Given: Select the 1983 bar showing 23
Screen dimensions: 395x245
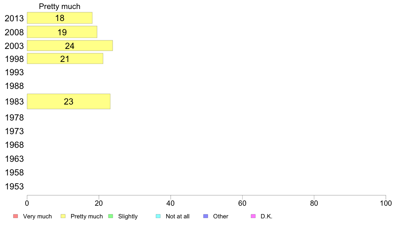Looking at the screenshot, I should [68, 102].
